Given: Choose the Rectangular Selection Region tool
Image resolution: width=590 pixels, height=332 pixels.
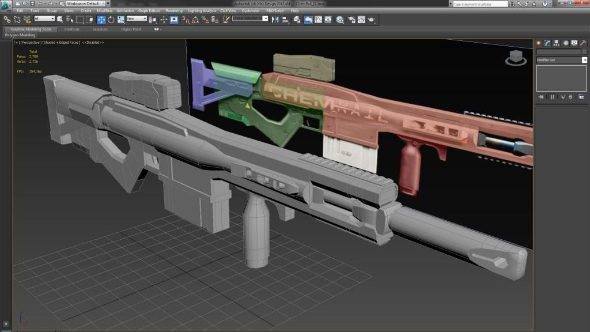Looking at the screenshot, I should (80, 20).
